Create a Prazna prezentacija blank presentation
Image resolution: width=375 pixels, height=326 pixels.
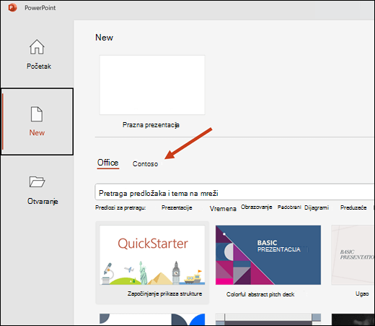click(152, 85)
